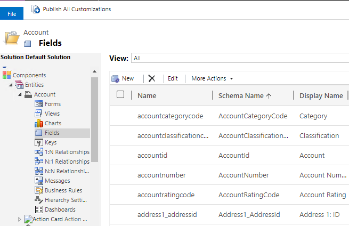The image size is (349, 226).
Task: Open the File menu
Action: pos(12,14)
